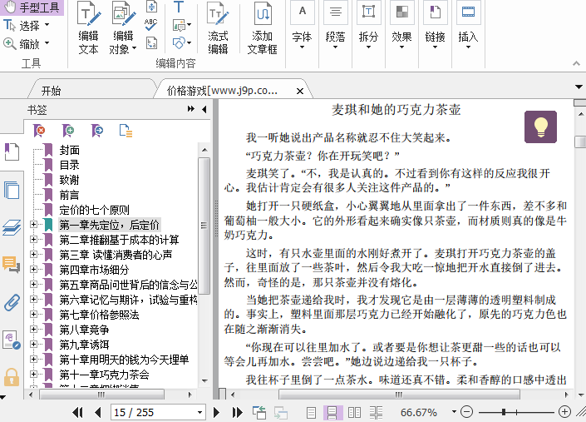Screen dimensions: 586x422
Task: Go to the next page button
Action: click(x=216, y=412)
